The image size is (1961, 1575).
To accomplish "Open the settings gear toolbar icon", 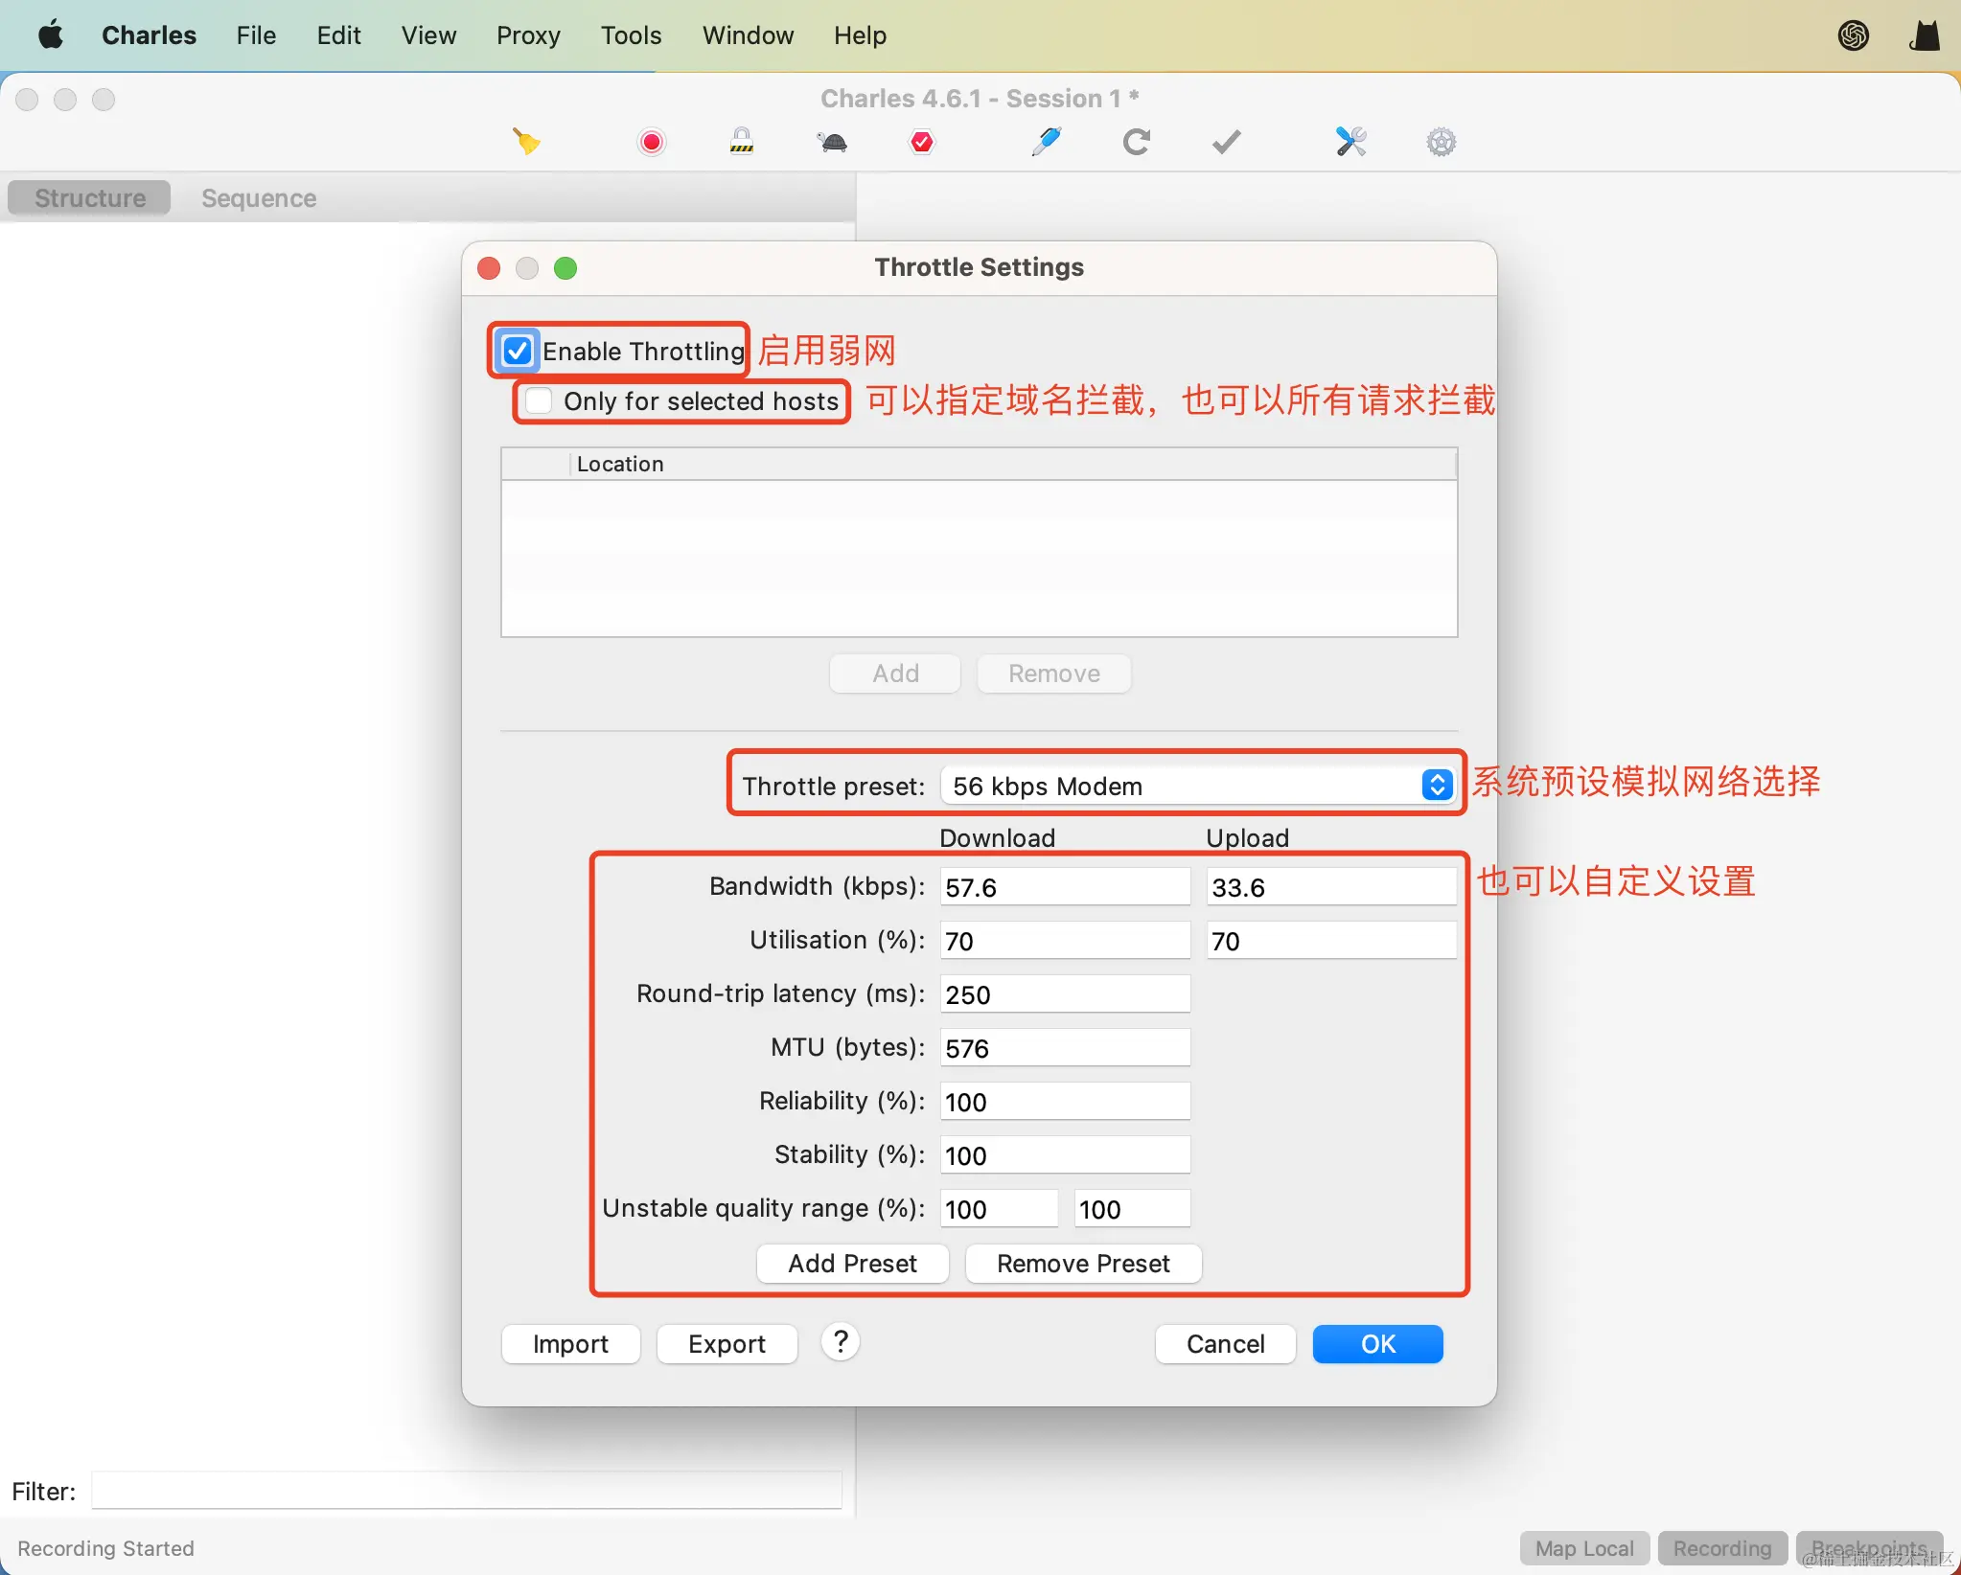I will pyautogui.click(x=1441, y=142).
